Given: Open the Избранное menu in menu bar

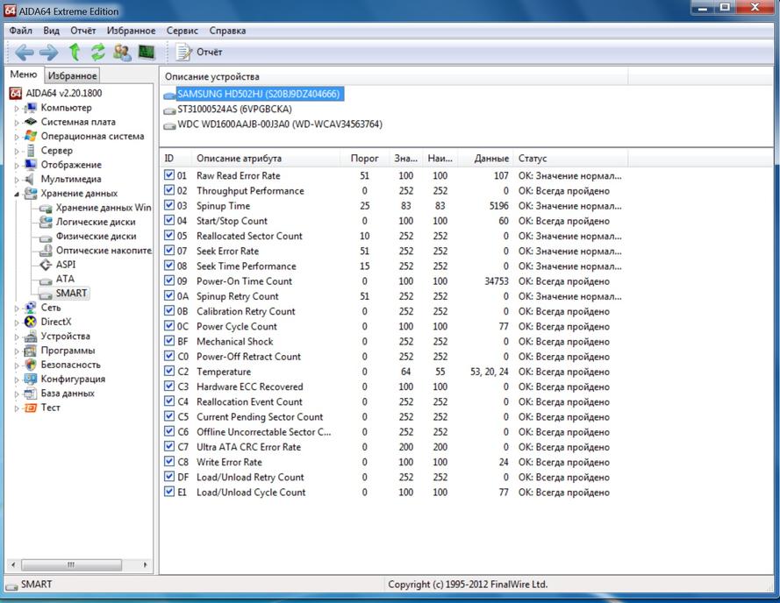Looking at the screenshot, I should tap(131, 31).
